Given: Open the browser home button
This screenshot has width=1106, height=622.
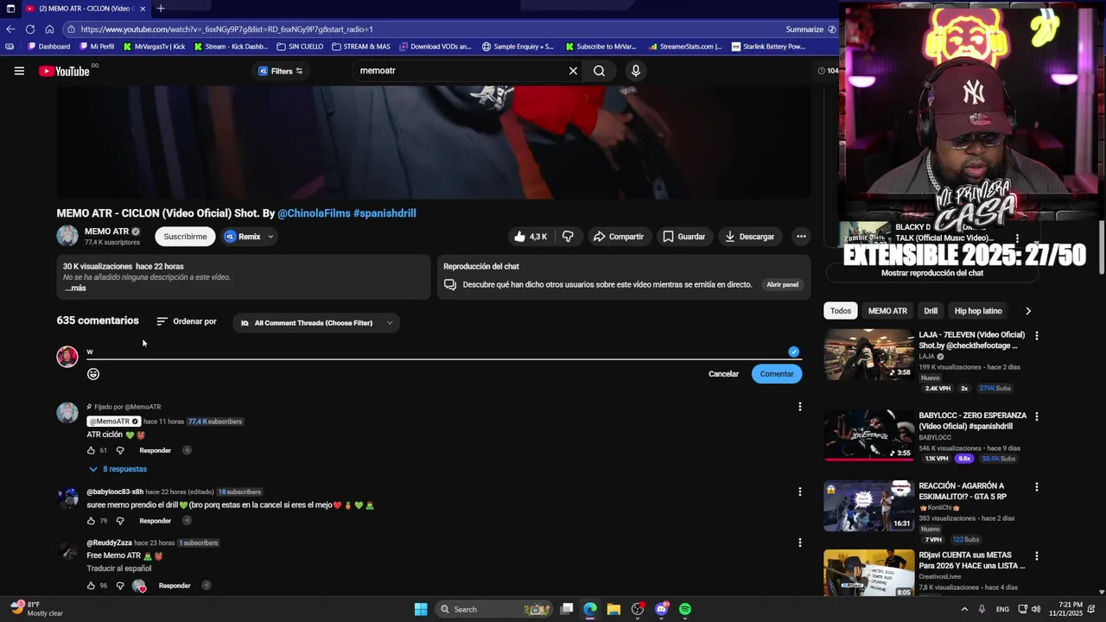Looking at the screenshot, I should tap(48, 29).
